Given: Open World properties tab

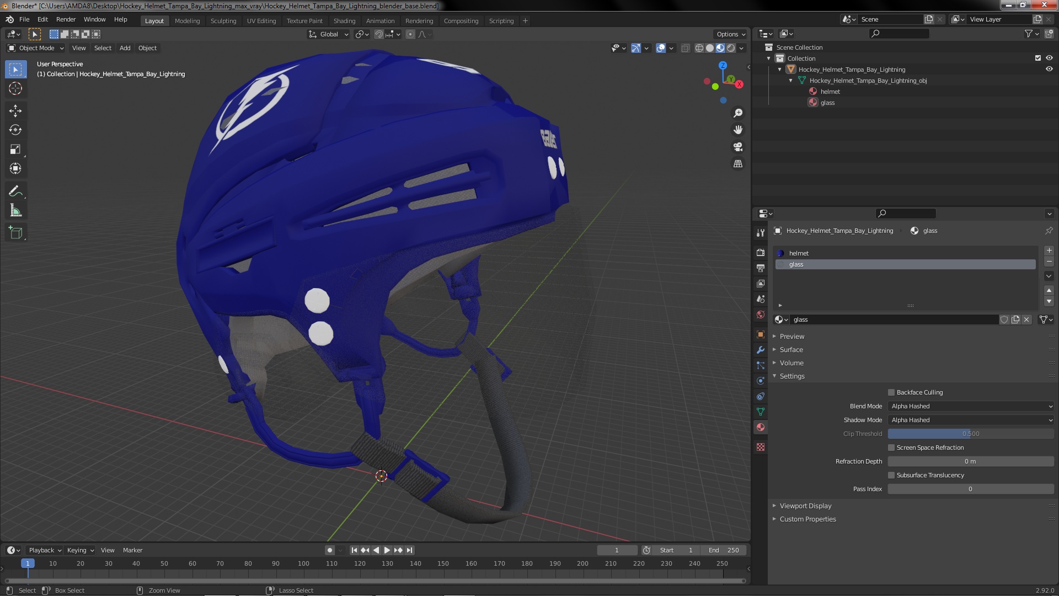Looking at the screenshot, I should pos(761,315).
